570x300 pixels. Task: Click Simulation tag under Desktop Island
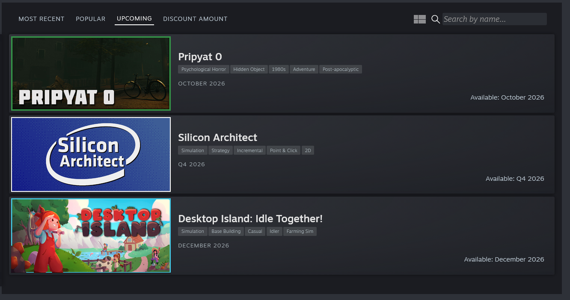click(x=193, y=231)
